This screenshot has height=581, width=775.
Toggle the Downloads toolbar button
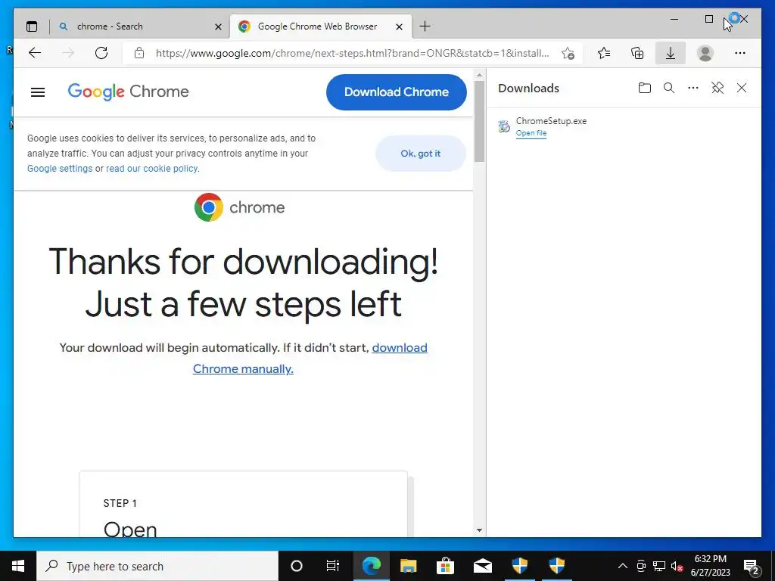point(671,54)
